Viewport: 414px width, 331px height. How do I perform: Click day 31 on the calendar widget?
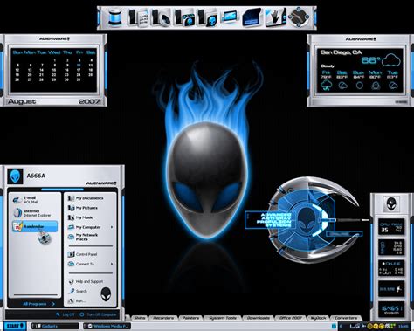coord(79,79)
